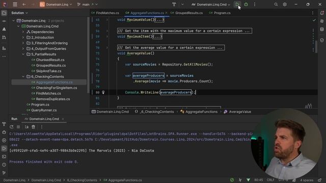Open ChunkedResult.cs in the tree
The image size is (326, 183).
pyautogui.click(x=50, y=60)
